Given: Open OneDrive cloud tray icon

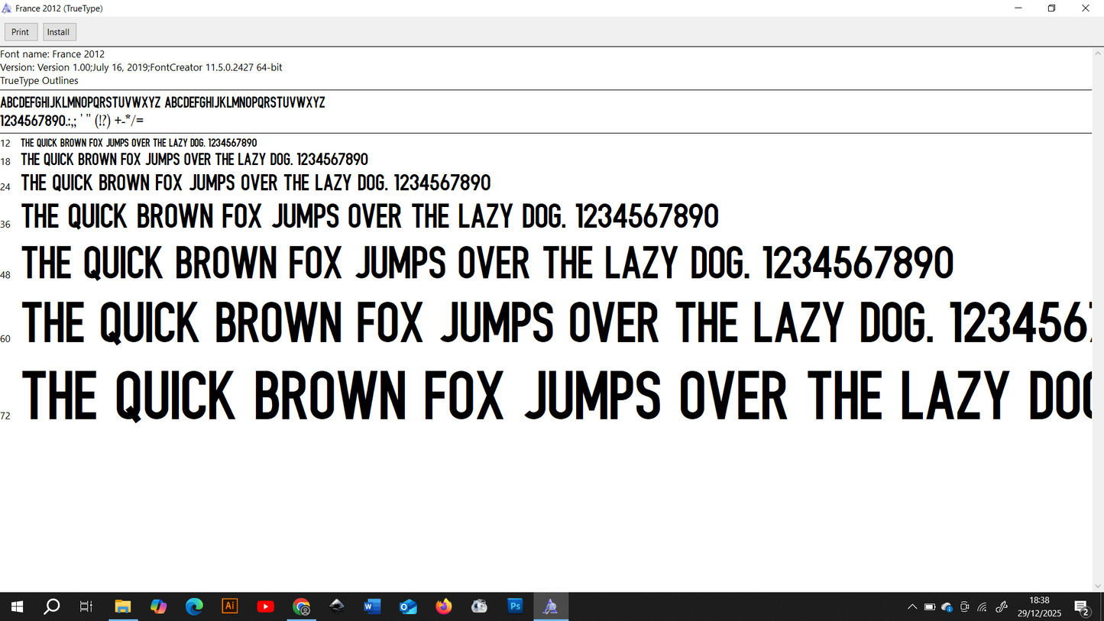Looking at the screenshot, I should click(x=947, y=607).
